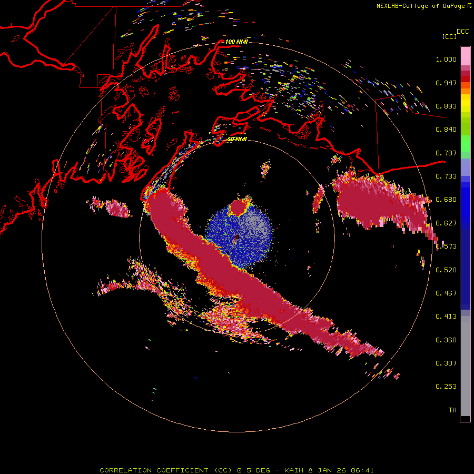Click the 0.573 color scale value

[x=446, y=246]
